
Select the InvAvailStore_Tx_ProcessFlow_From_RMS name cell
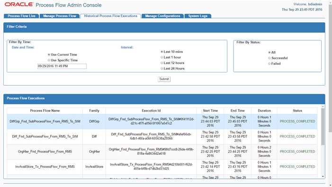[45, 167]
